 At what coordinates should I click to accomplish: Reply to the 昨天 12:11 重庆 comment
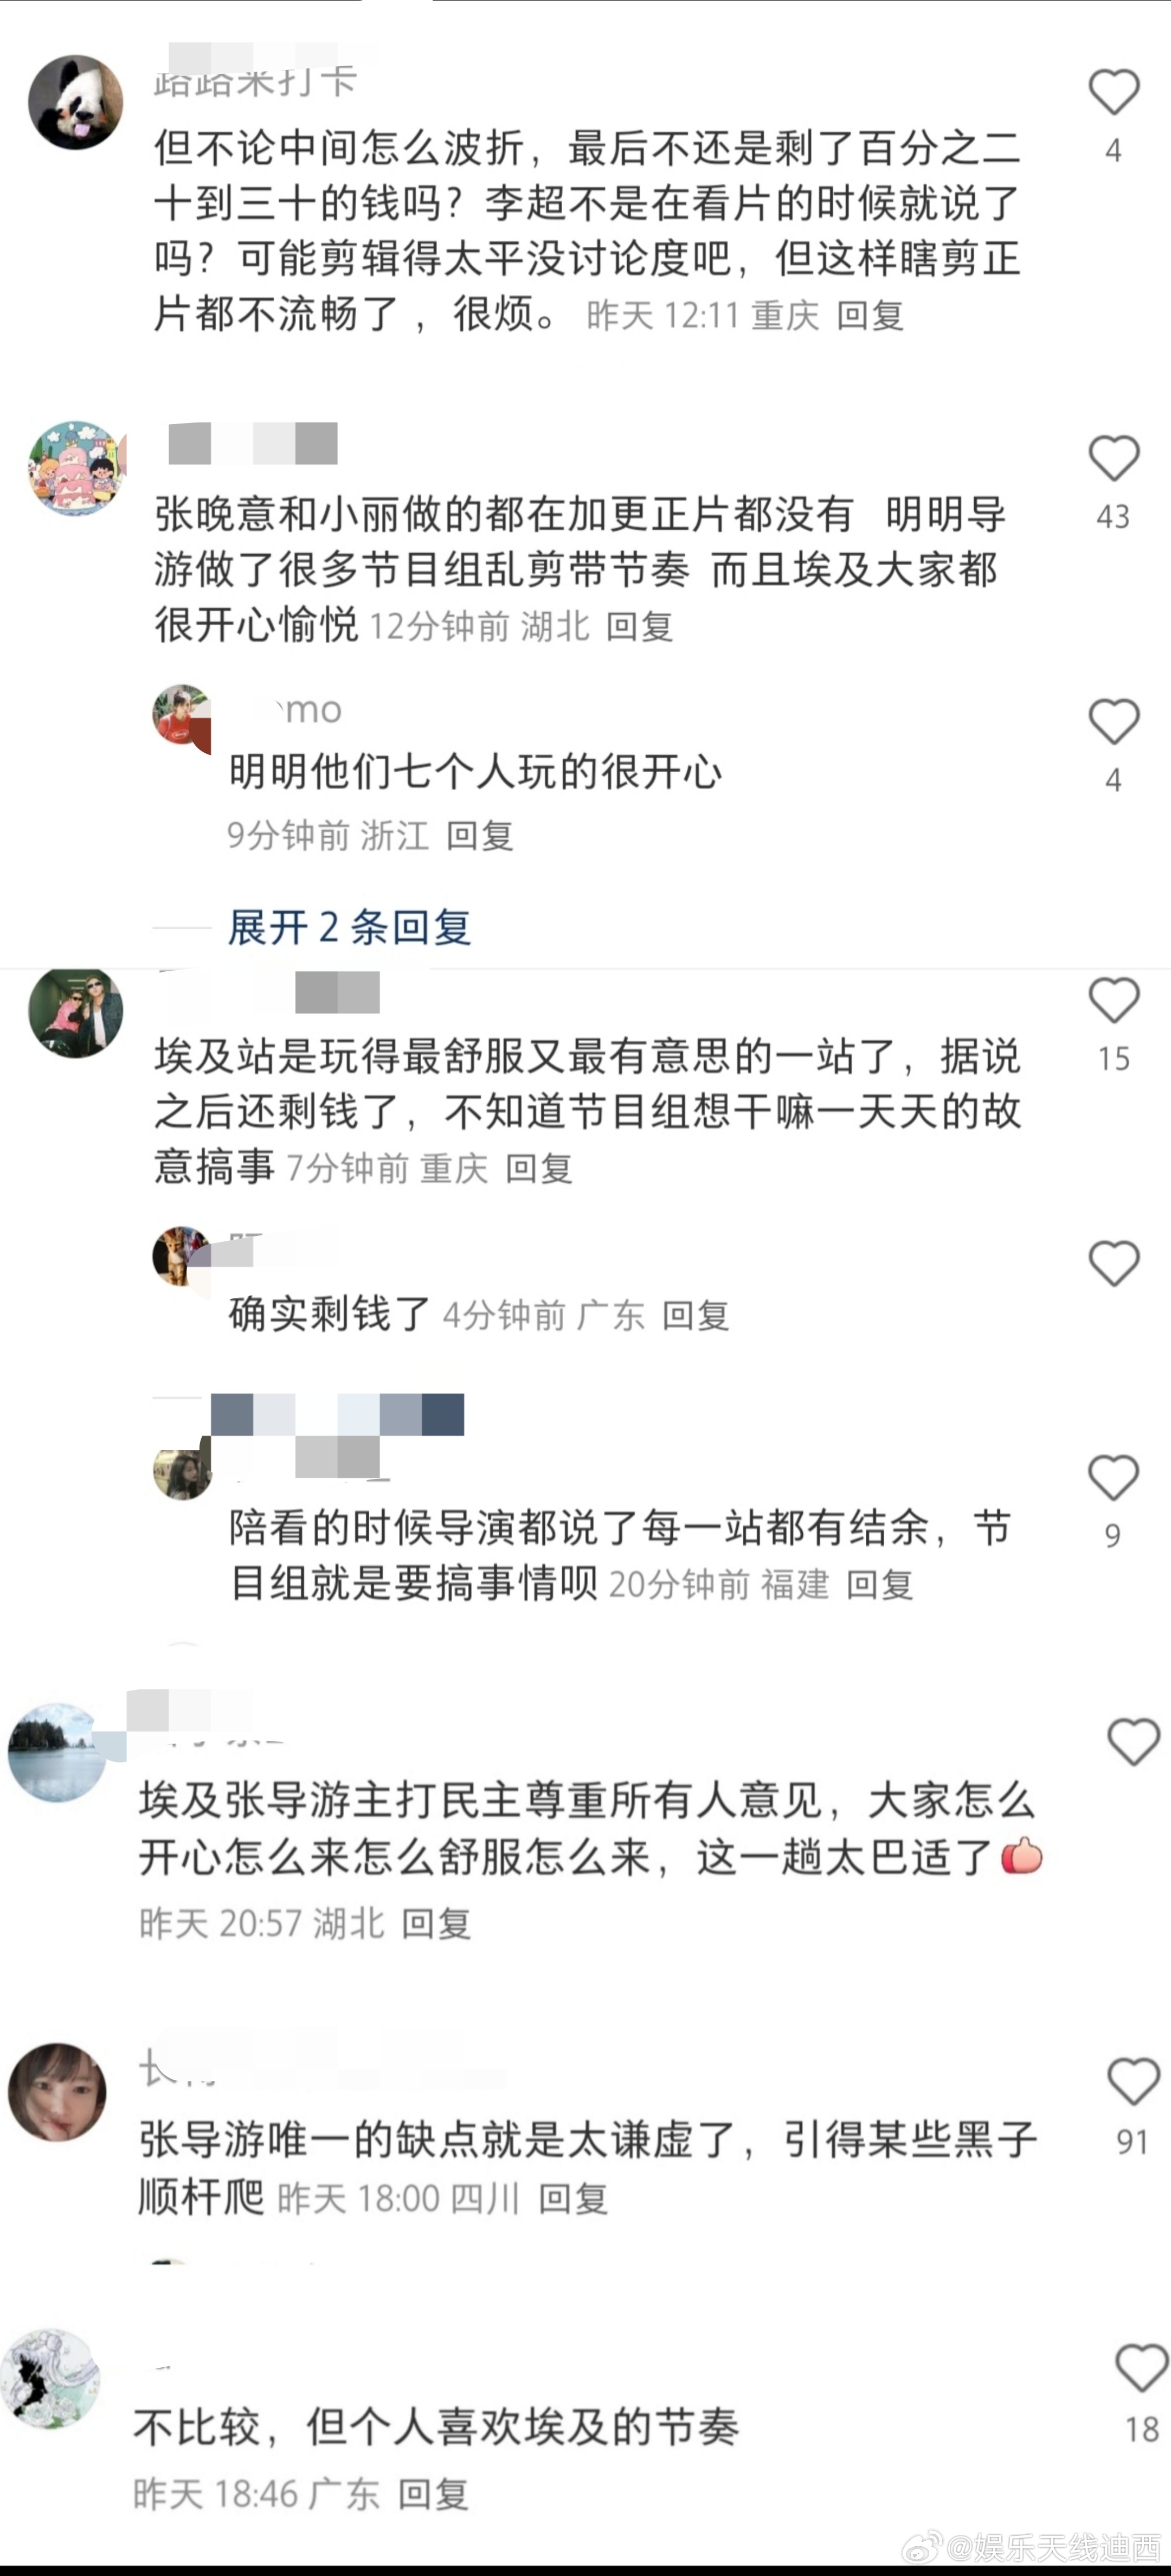click(870, 316)
